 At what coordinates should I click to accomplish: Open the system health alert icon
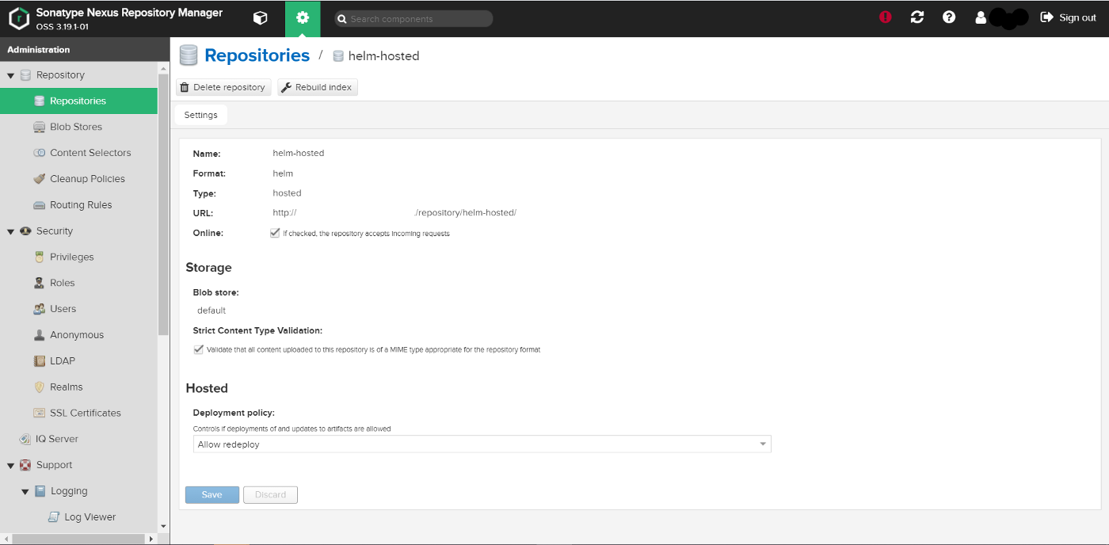pos(885,17)
